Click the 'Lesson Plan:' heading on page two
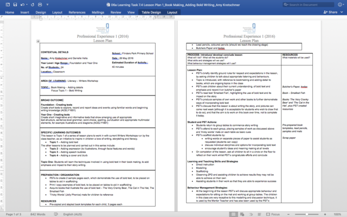The width and height of the screenshot is (347, 217). tap(195, 70)
